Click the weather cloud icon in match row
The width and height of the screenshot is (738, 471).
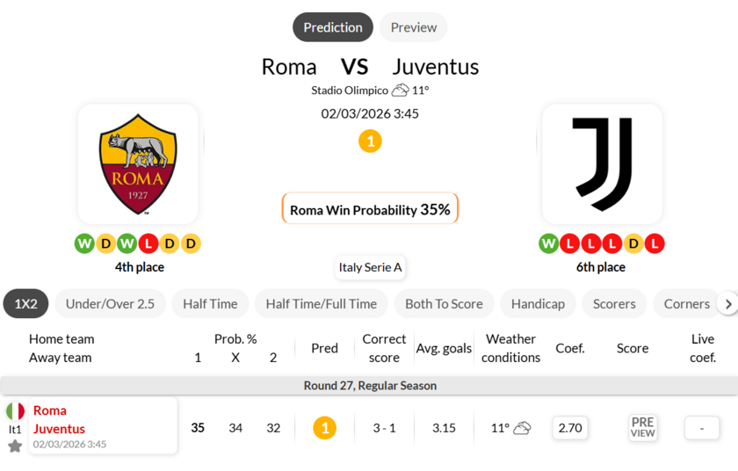tap(522, 428)
